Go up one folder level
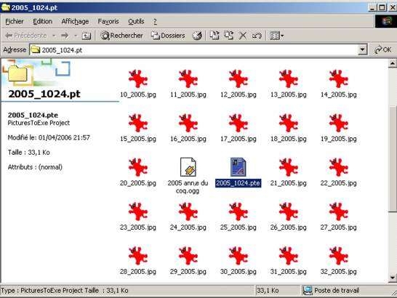Image resolution: width=397 pixels, height=298 pixels. [x=87, y=36]
